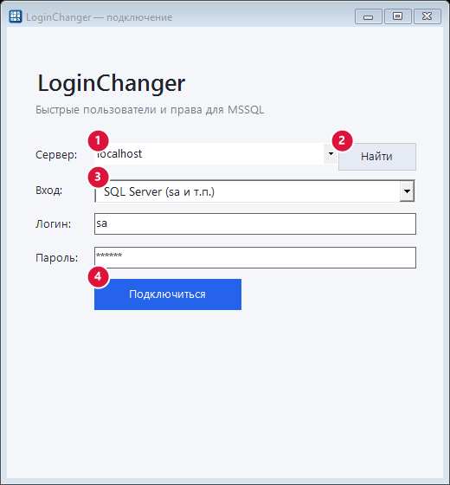450x485 pixels.
Task: Click the LoginChanger heading text
Action: click(x=112, y=83)
